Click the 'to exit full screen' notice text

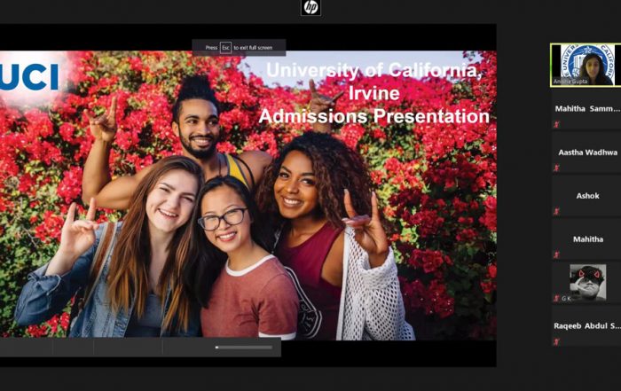[253, 48]
